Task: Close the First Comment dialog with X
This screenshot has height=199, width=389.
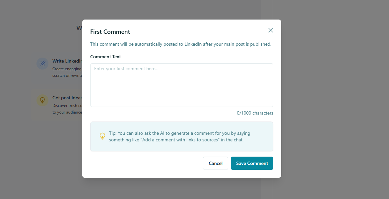Action: (x=271, y=30)
